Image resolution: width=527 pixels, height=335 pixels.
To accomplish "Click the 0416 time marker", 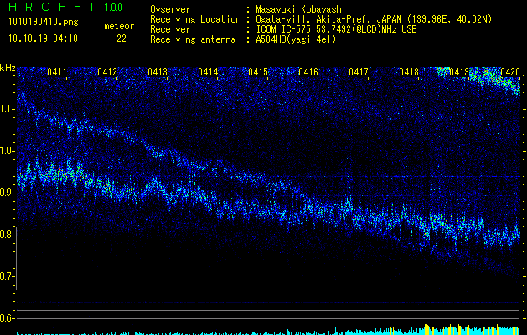I will (x=308, y=72).
